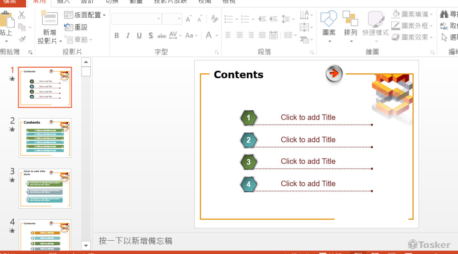Open the File (檔案) tab
The height and width of the screenshot is (254, 458).
10,1
